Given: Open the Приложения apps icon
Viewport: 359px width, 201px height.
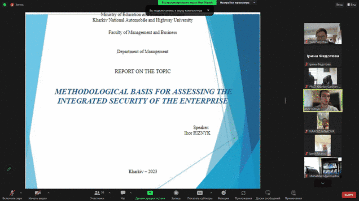Looking at the screenshot, I should click(x=244, y=192).
